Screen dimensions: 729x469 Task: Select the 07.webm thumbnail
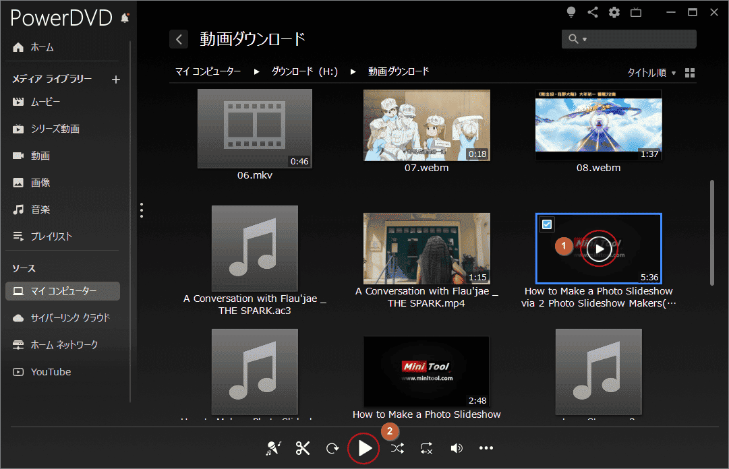point(426,125)
